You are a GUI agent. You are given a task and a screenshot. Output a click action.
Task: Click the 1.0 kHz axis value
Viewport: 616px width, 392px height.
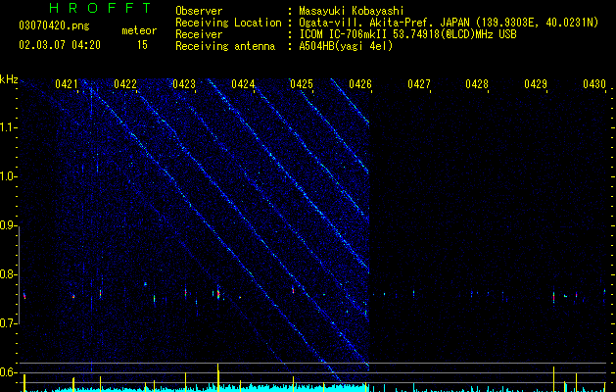[8, 176]
